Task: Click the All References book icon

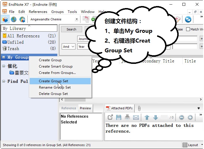Action: click(5, 36)
